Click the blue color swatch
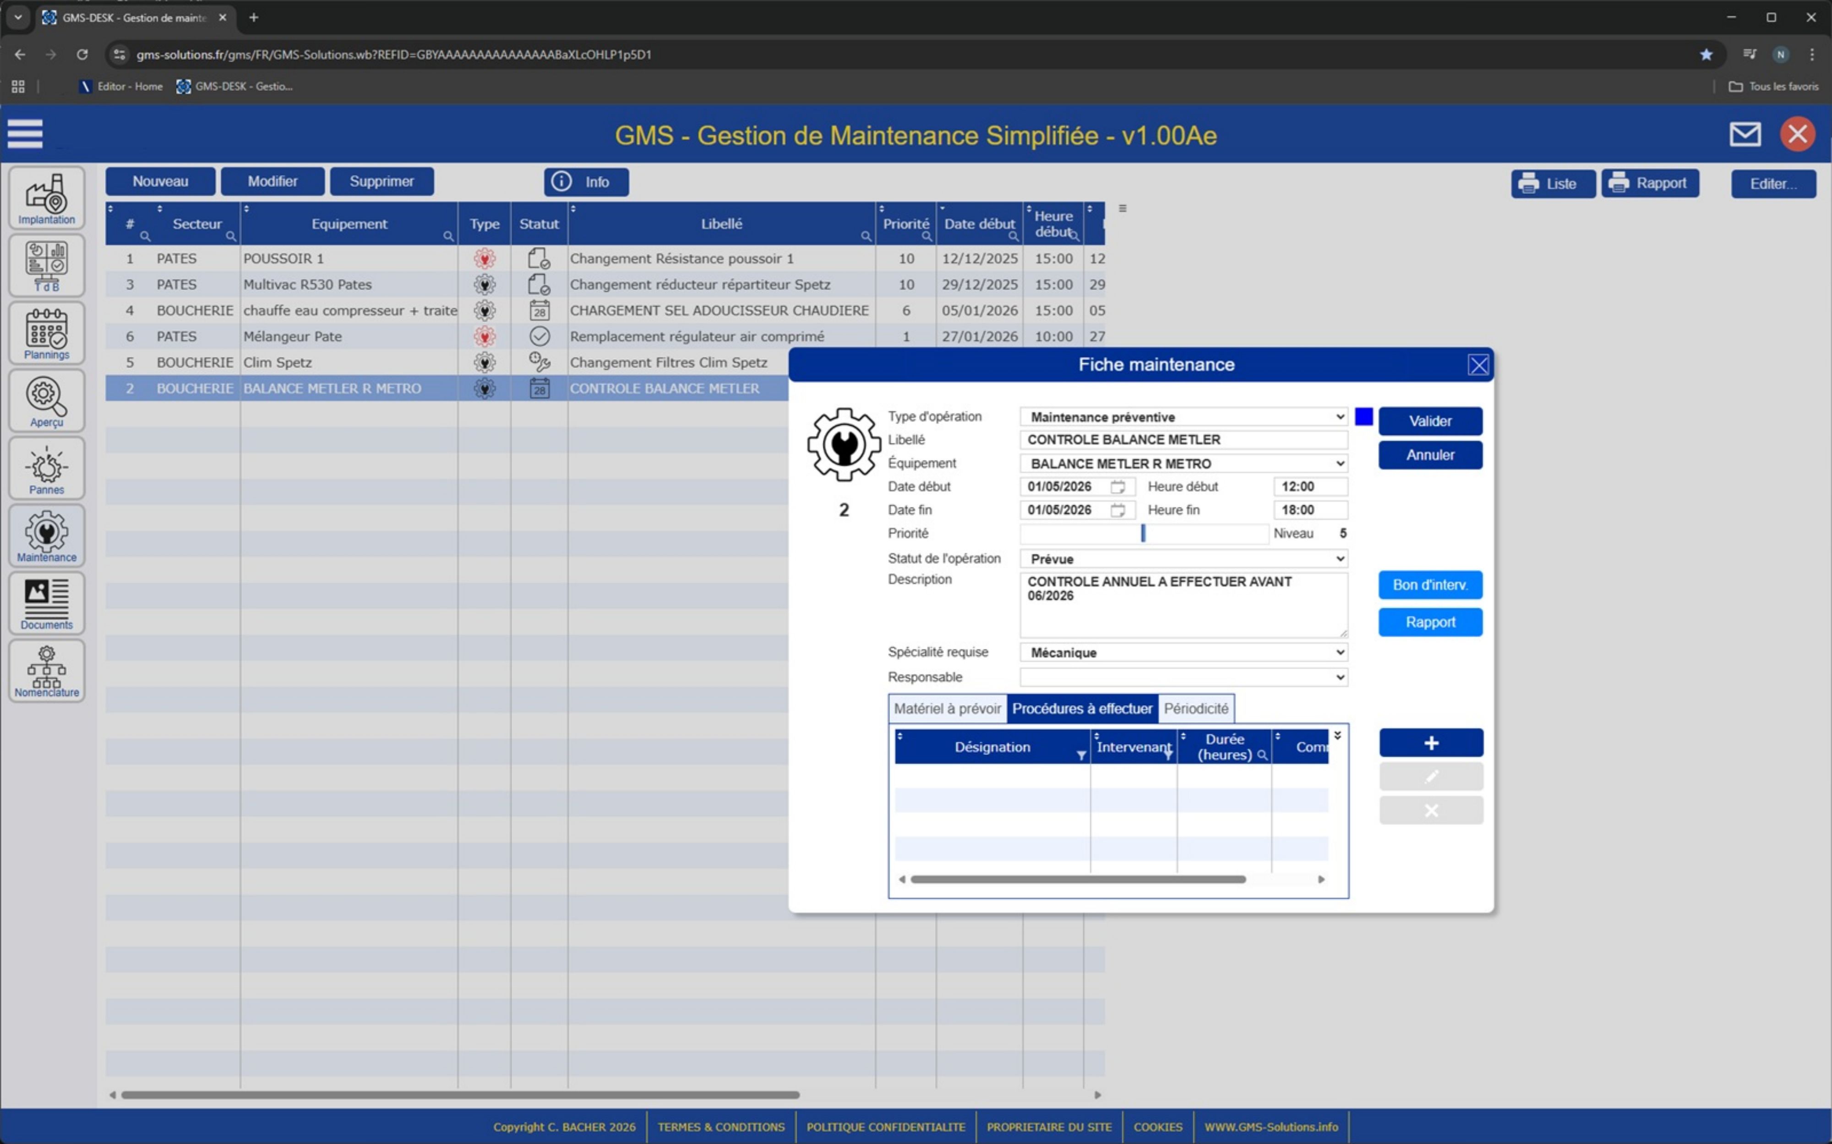 (x=1363, y=417)
